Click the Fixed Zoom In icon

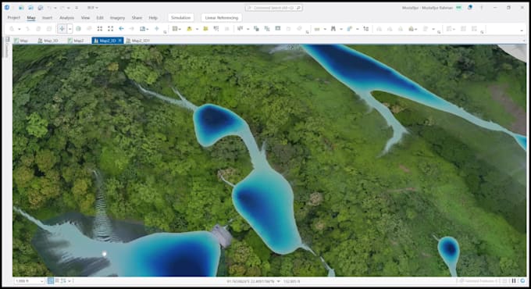100,29
